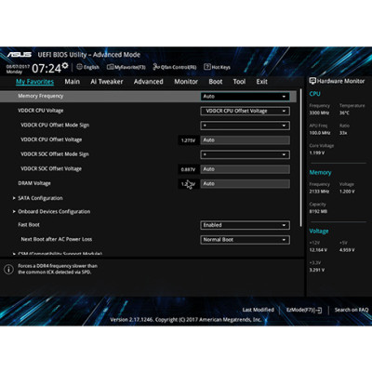Click the question mark Hot Keys icon
The image size is (372, 372).
tap(207, 67)
